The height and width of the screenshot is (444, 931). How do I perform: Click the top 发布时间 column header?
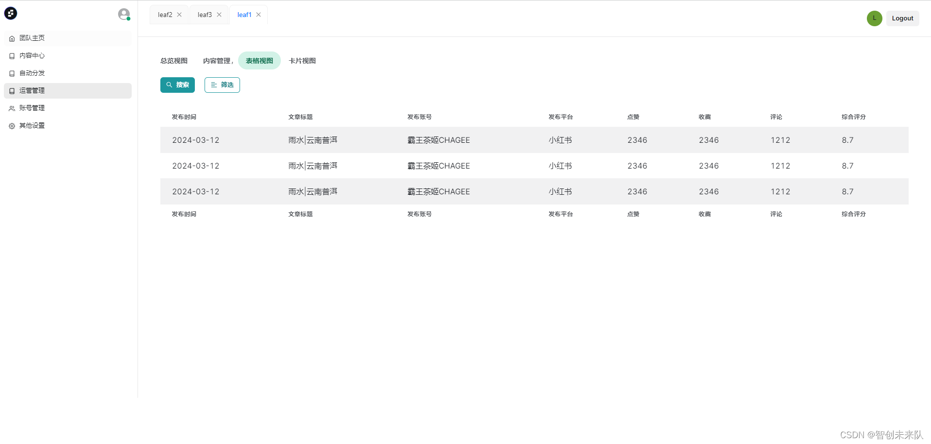click(x=184, y=117)
